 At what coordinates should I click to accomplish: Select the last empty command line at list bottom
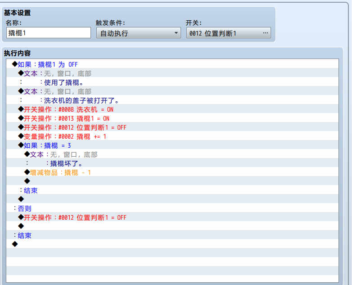click(x=172, y=244)
